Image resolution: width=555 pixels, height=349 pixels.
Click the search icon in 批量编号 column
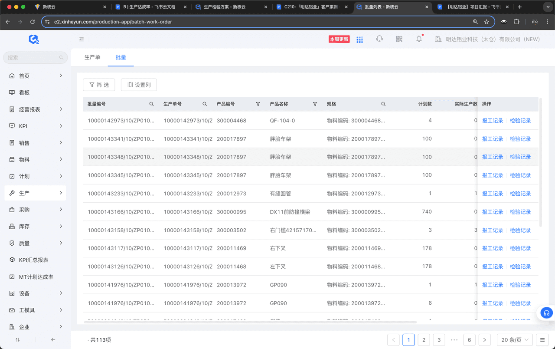tap(151, 104)
